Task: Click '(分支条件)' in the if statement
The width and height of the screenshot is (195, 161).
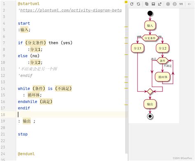Action: tap(36, 43)
